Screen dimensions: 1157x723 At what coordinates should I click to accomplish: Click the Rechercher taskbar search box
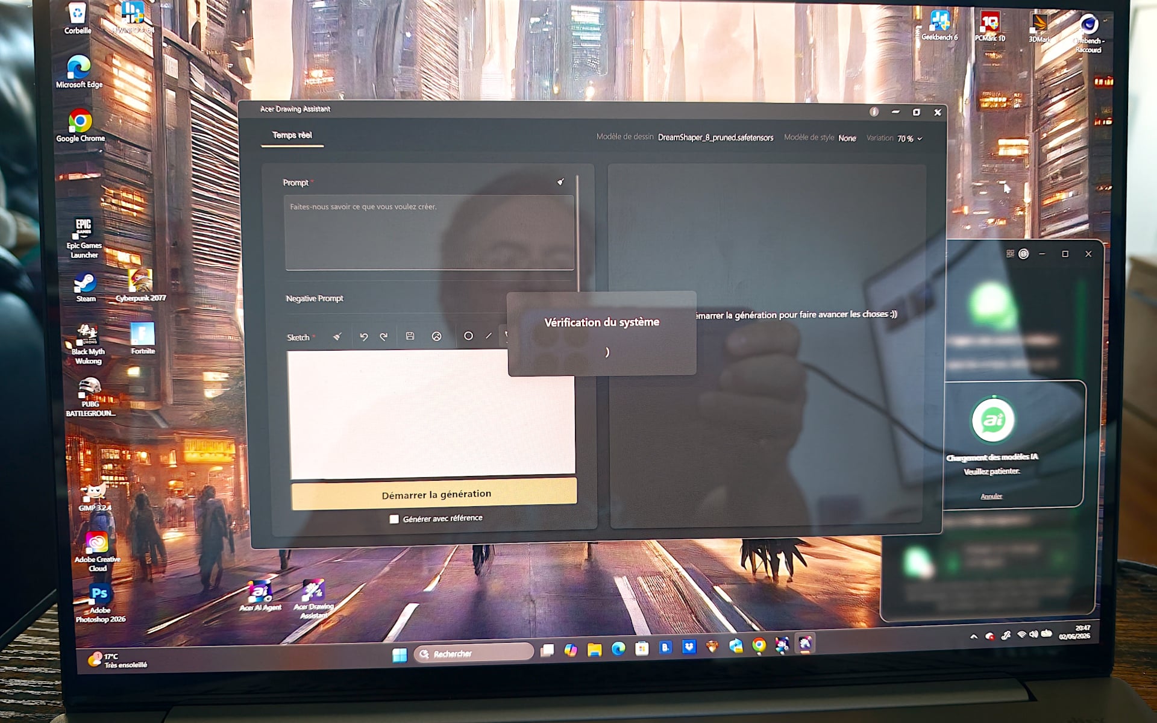point(474,653)
